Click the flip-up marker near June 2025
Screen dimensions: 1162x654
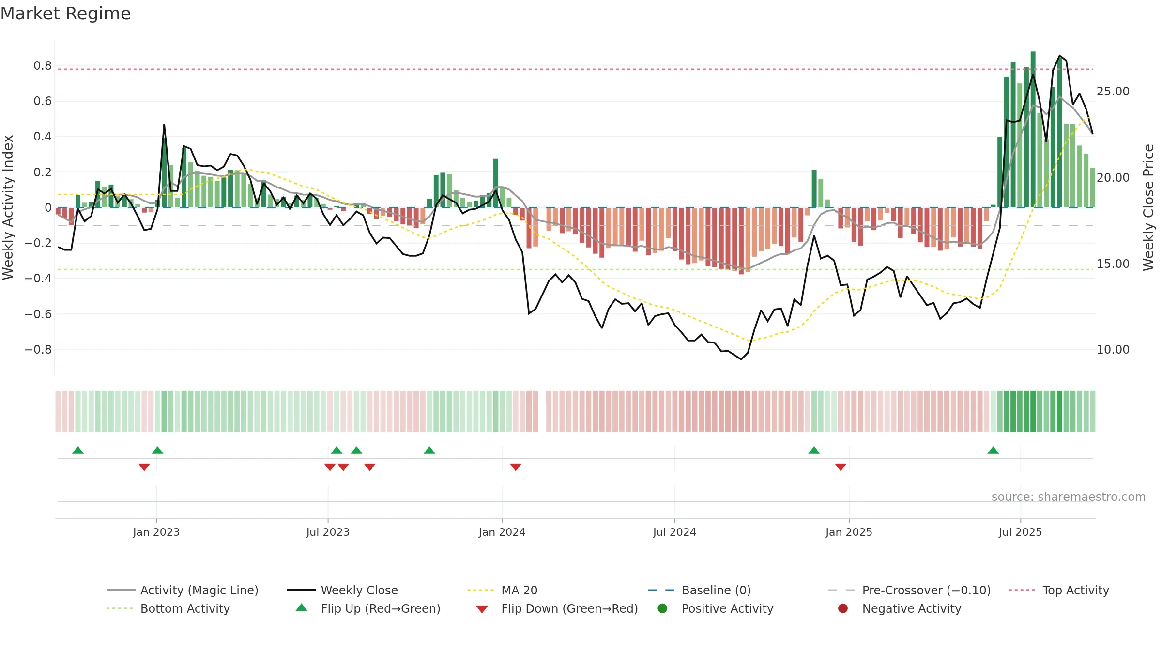(x=993, y=450)
